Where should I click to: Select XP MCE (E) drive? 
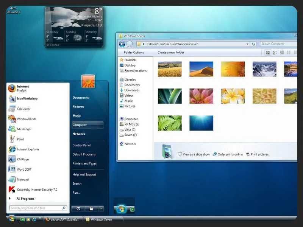tap(130, 124)
